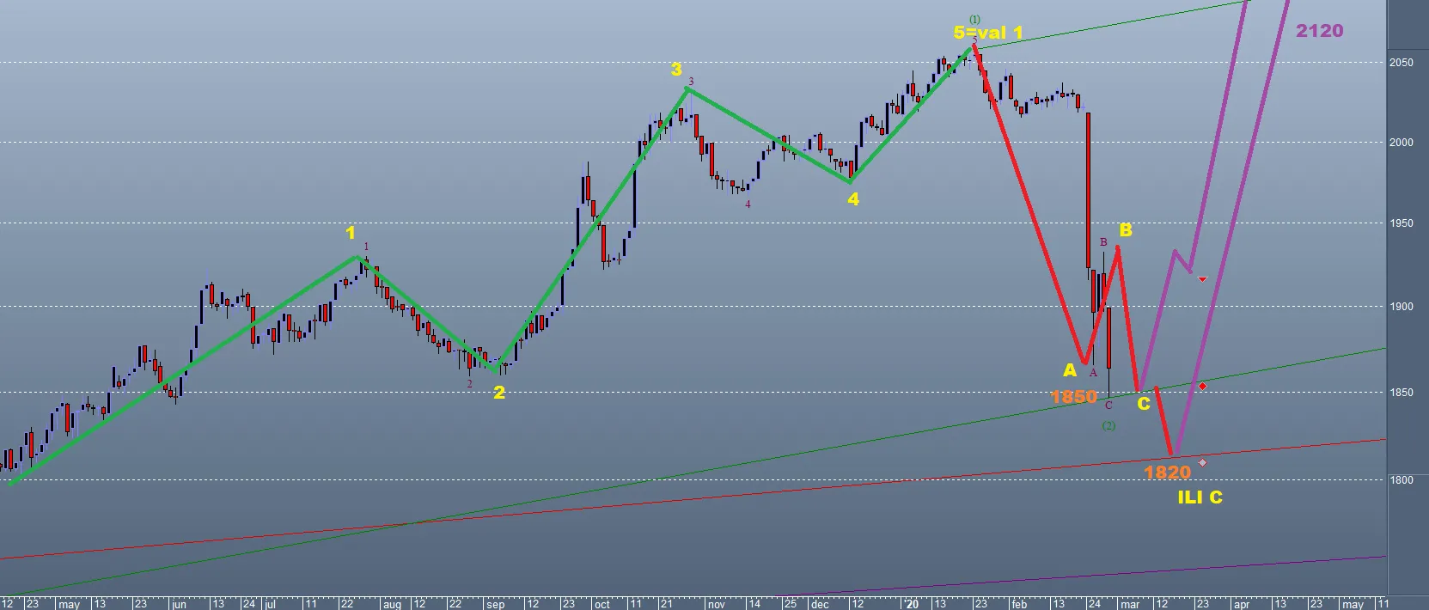Viewport: 1429px width, 610px height.
Task: Select the yellow wave 2 label
Action: pyautogui.click(x=498, y=393)
